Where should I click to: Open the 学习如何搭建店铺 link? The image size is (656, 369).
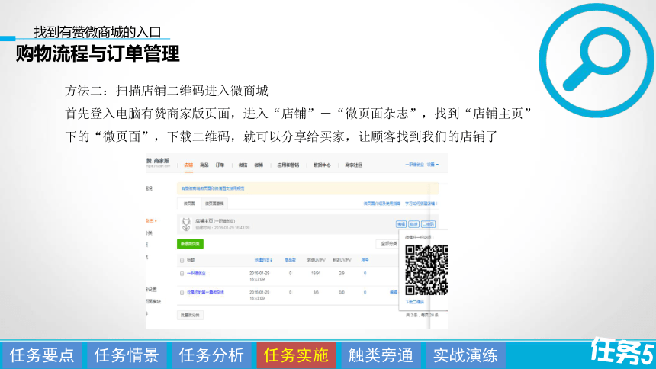pos(421,204)
